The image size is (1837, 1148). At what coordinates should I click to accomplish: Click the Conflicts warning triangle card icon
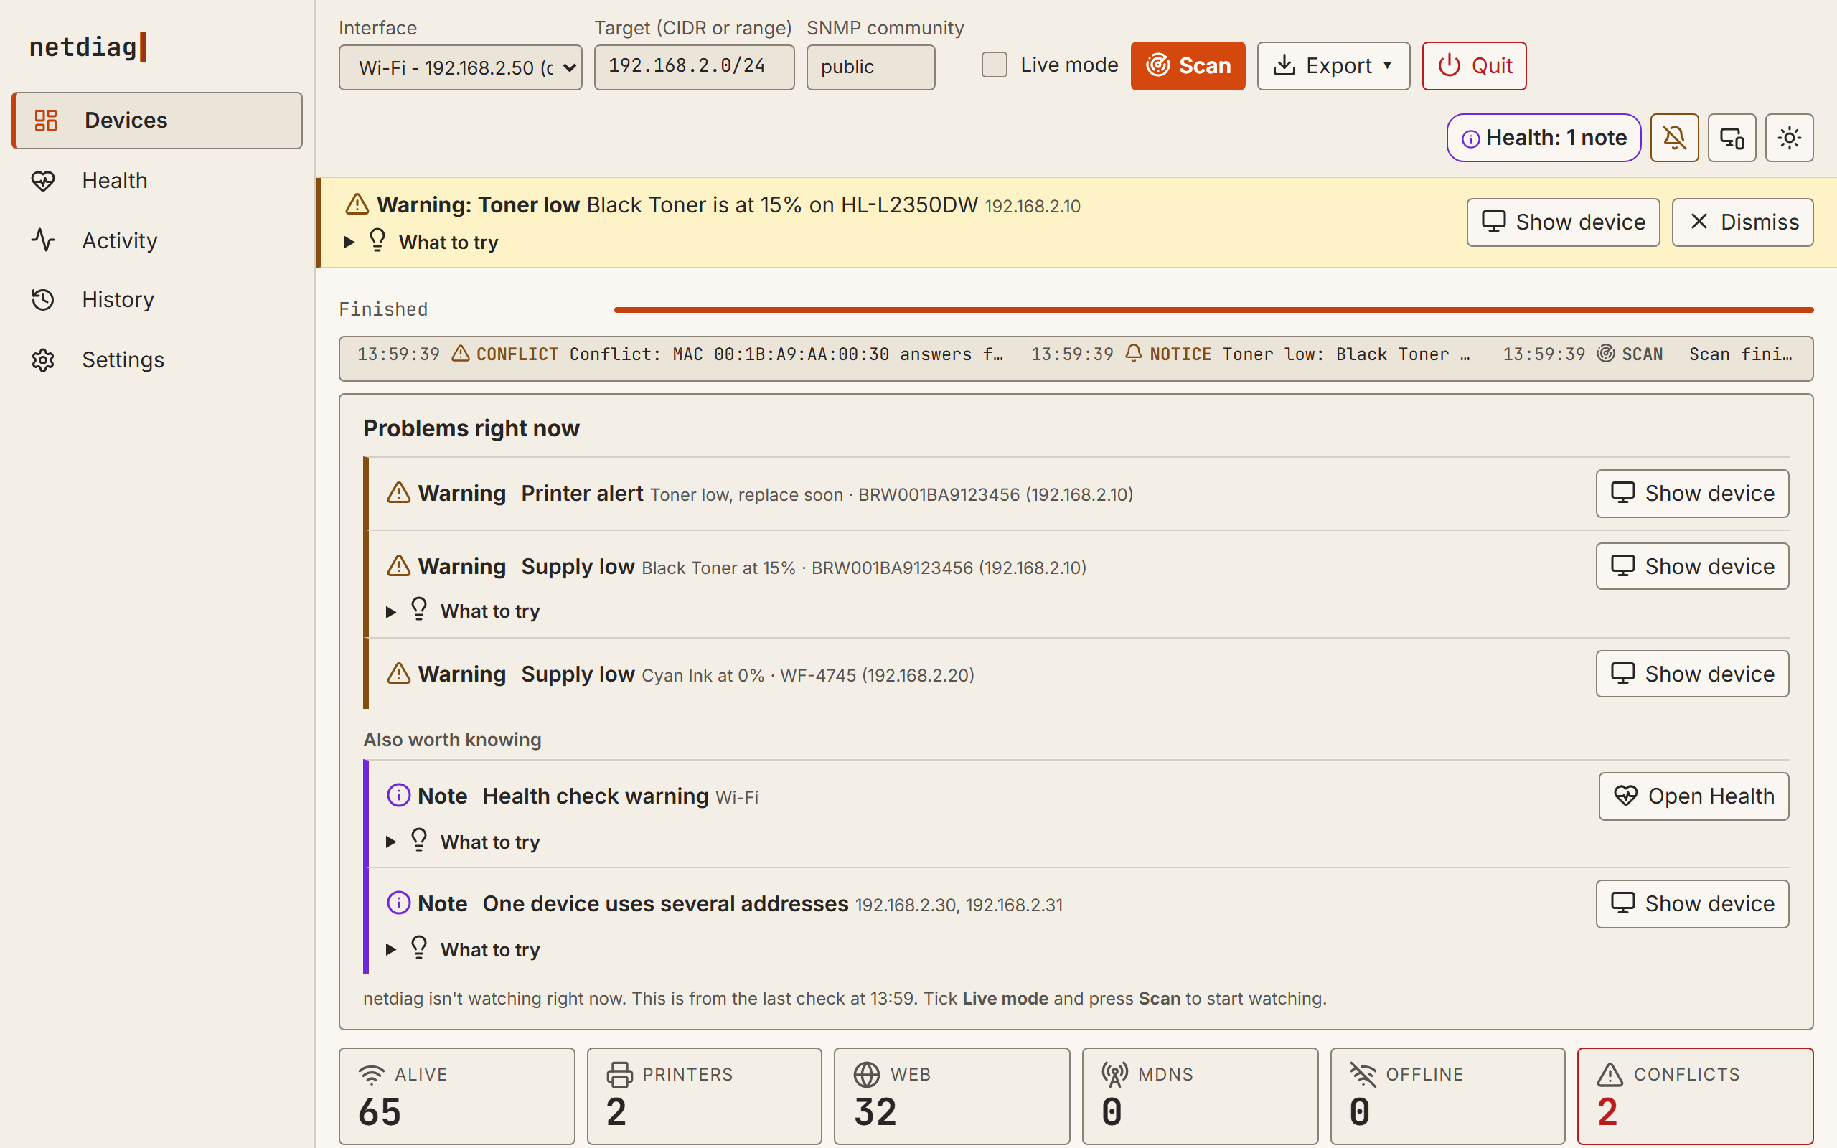click(x=1610, y=1074)
